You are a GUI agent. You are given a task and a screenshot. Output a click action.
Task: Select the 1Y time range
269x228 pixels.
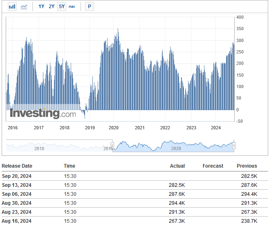tap(41, 7)
